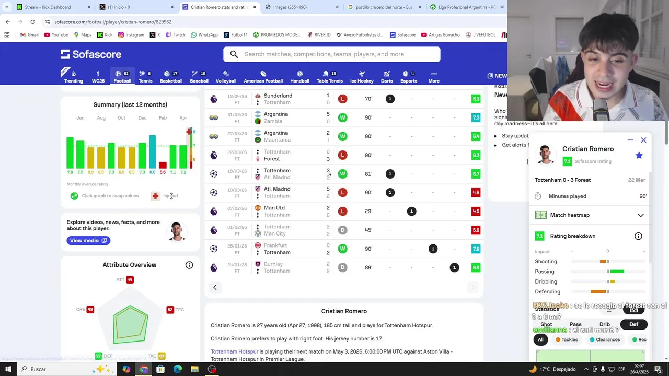Switch to the Shot statistics tab

[x=546, y=324]
